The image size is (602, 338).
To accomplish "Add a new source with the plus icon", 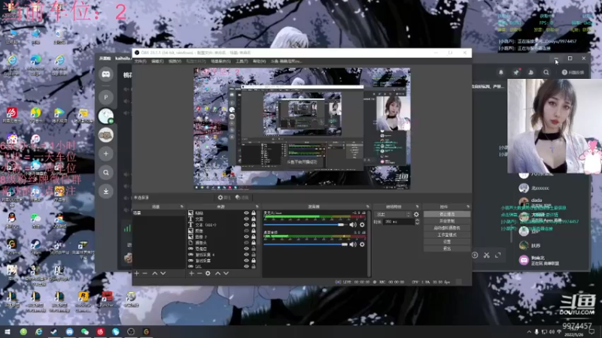I will pos(191,273).
